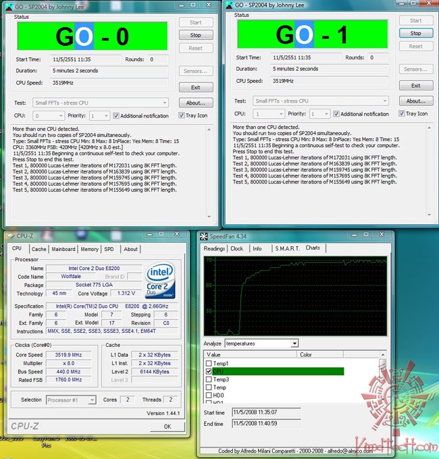The image size is (439, 459).
Task: Click the CPU-Z title bar icon
Action: (11, 236)
